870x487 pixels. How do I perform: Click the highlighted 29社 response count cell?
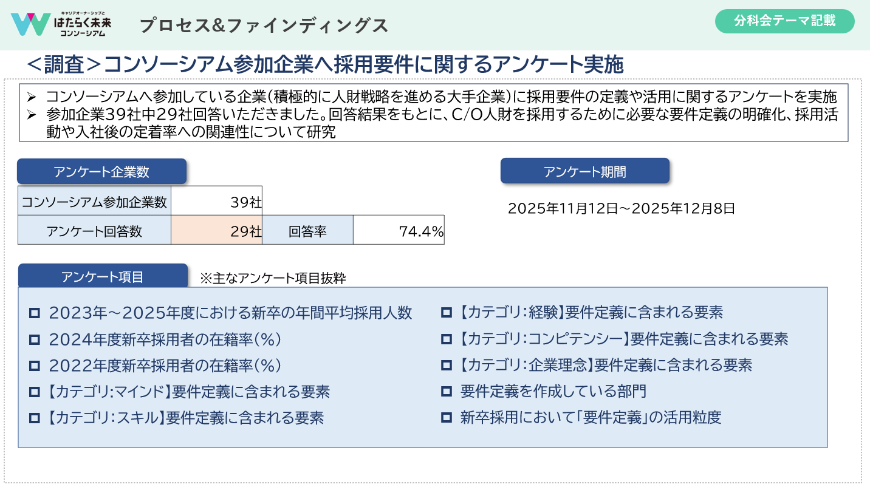[216, 231]
